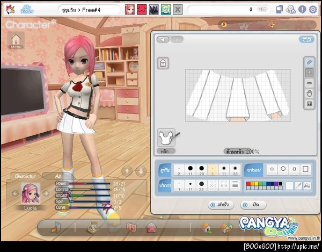Screen dimensions: 322x252
Task: Go to next character with right arrow
Action: [x=46, y=193]
